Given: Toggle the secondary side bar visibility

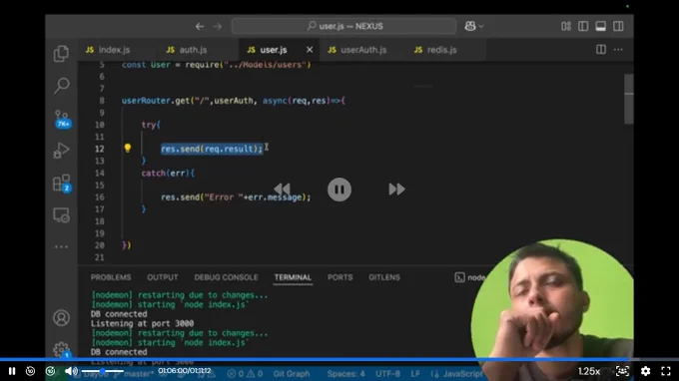Looking at the screenshot, I should coord(618,26).
